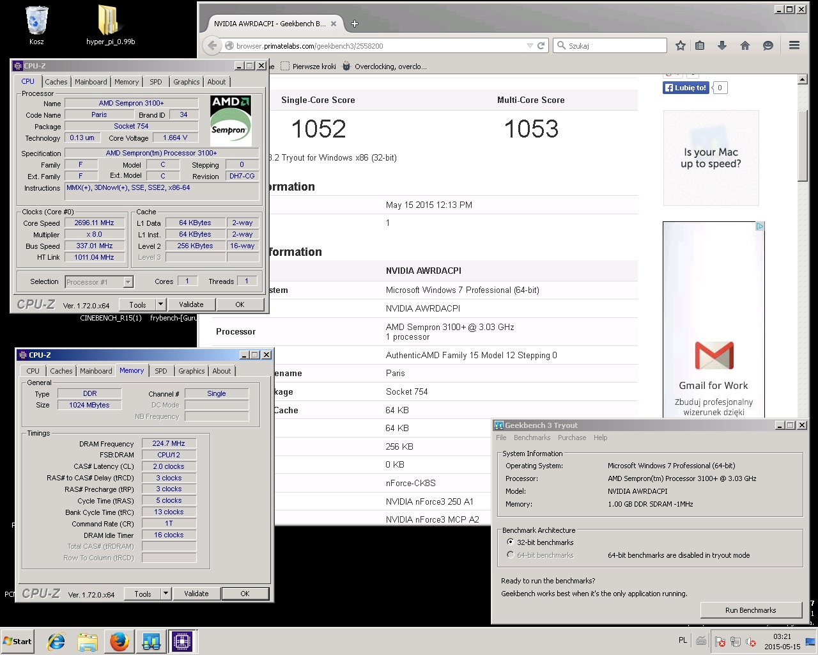Close the NVIDIA AWRDACPI Geekbench tab
The height and width of the screenshot is (655, 818).
click(x=334, y=24)
